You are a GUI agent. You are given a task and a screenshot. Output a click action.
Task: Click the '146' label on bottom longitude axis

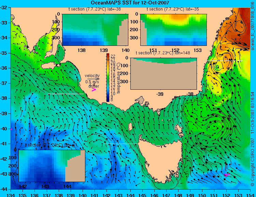click(154, 195)
